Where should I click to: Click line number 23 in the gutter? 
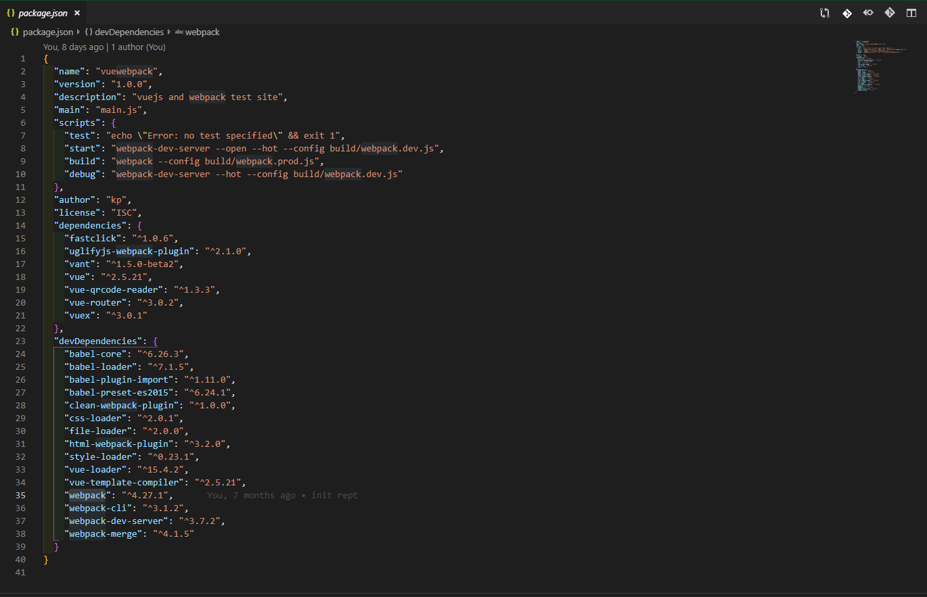coord(20,341)
